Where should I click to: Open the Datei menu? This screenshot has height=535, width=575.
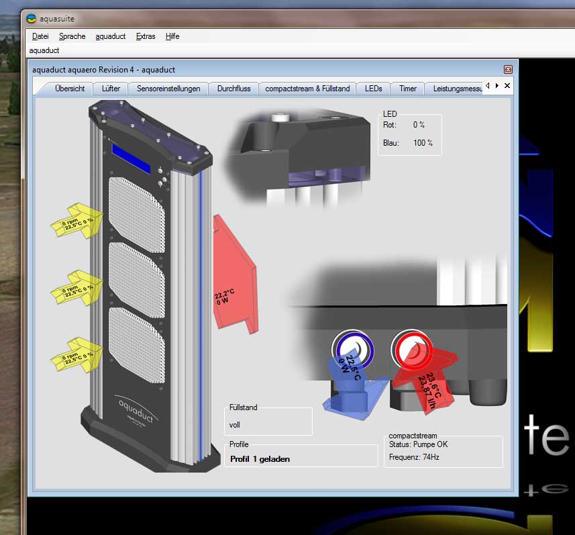(x=40, y=36)
